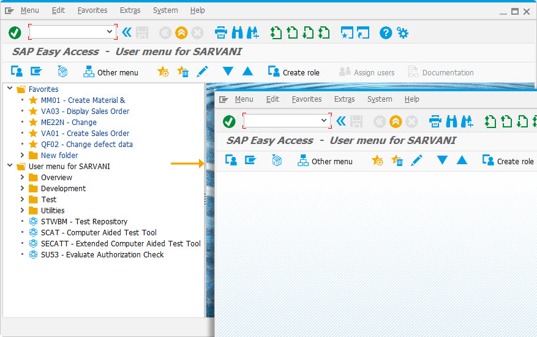The height and width of the screenshot is (337, 537).
Task: Click Create role in the front window
Action: 508,161
